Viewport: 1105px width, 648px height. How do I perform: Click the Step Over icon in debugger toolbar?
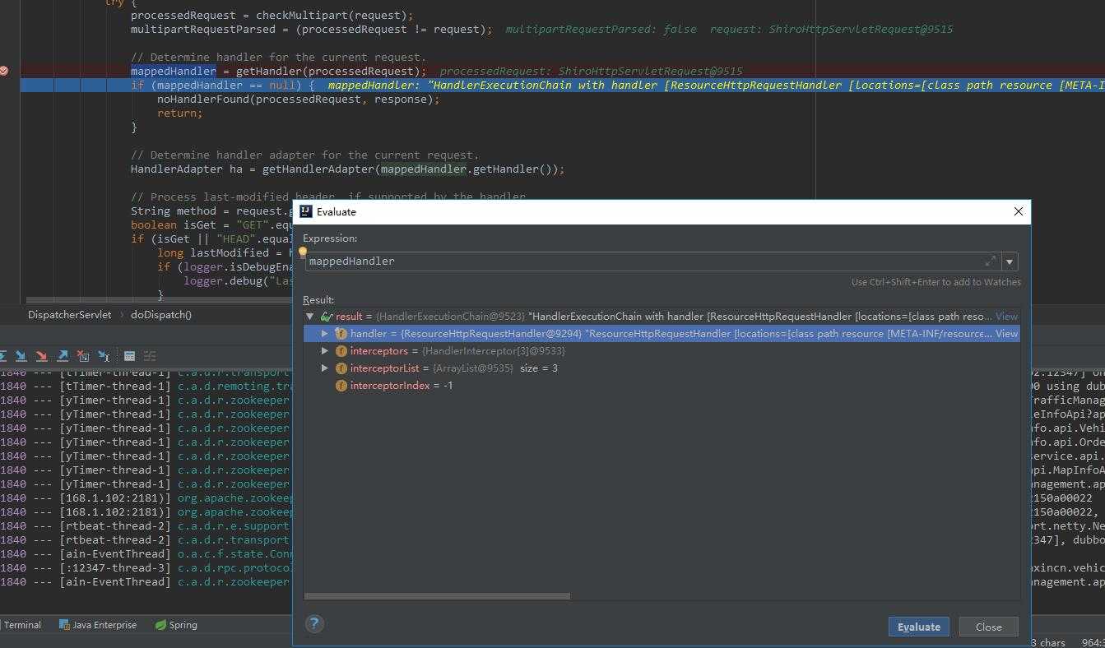tap(3, 356)
